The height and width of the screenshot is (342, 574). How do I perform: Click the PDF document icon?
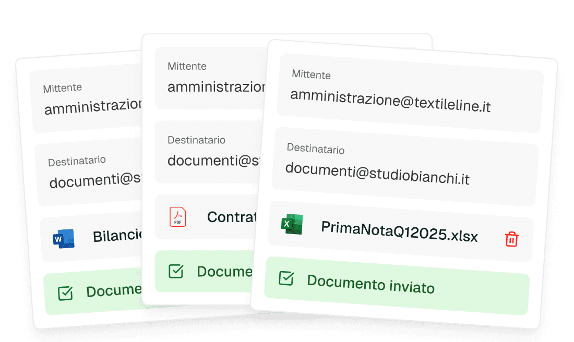(x=177, y=217)
